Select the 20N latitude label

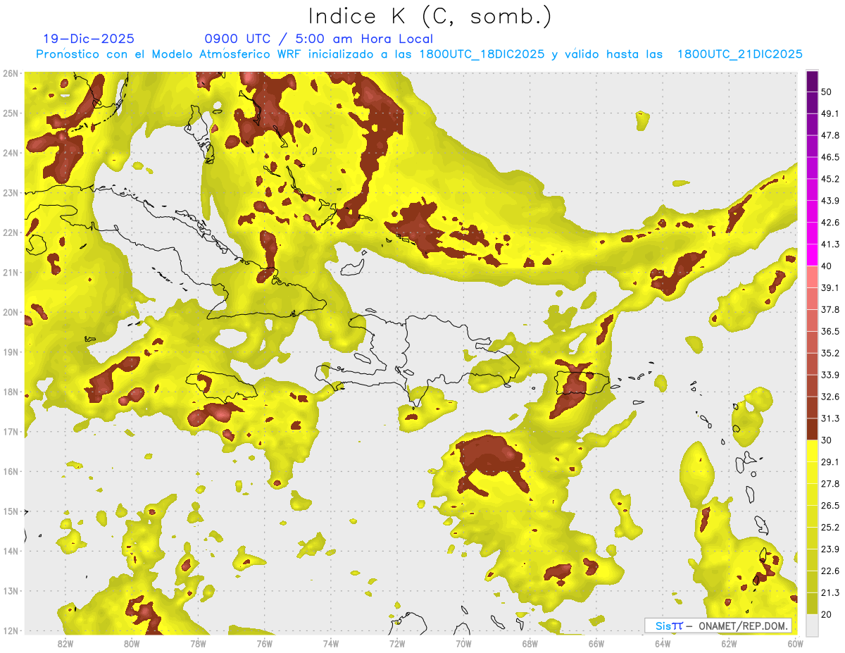pyautogui.click(x=10, y=312)
